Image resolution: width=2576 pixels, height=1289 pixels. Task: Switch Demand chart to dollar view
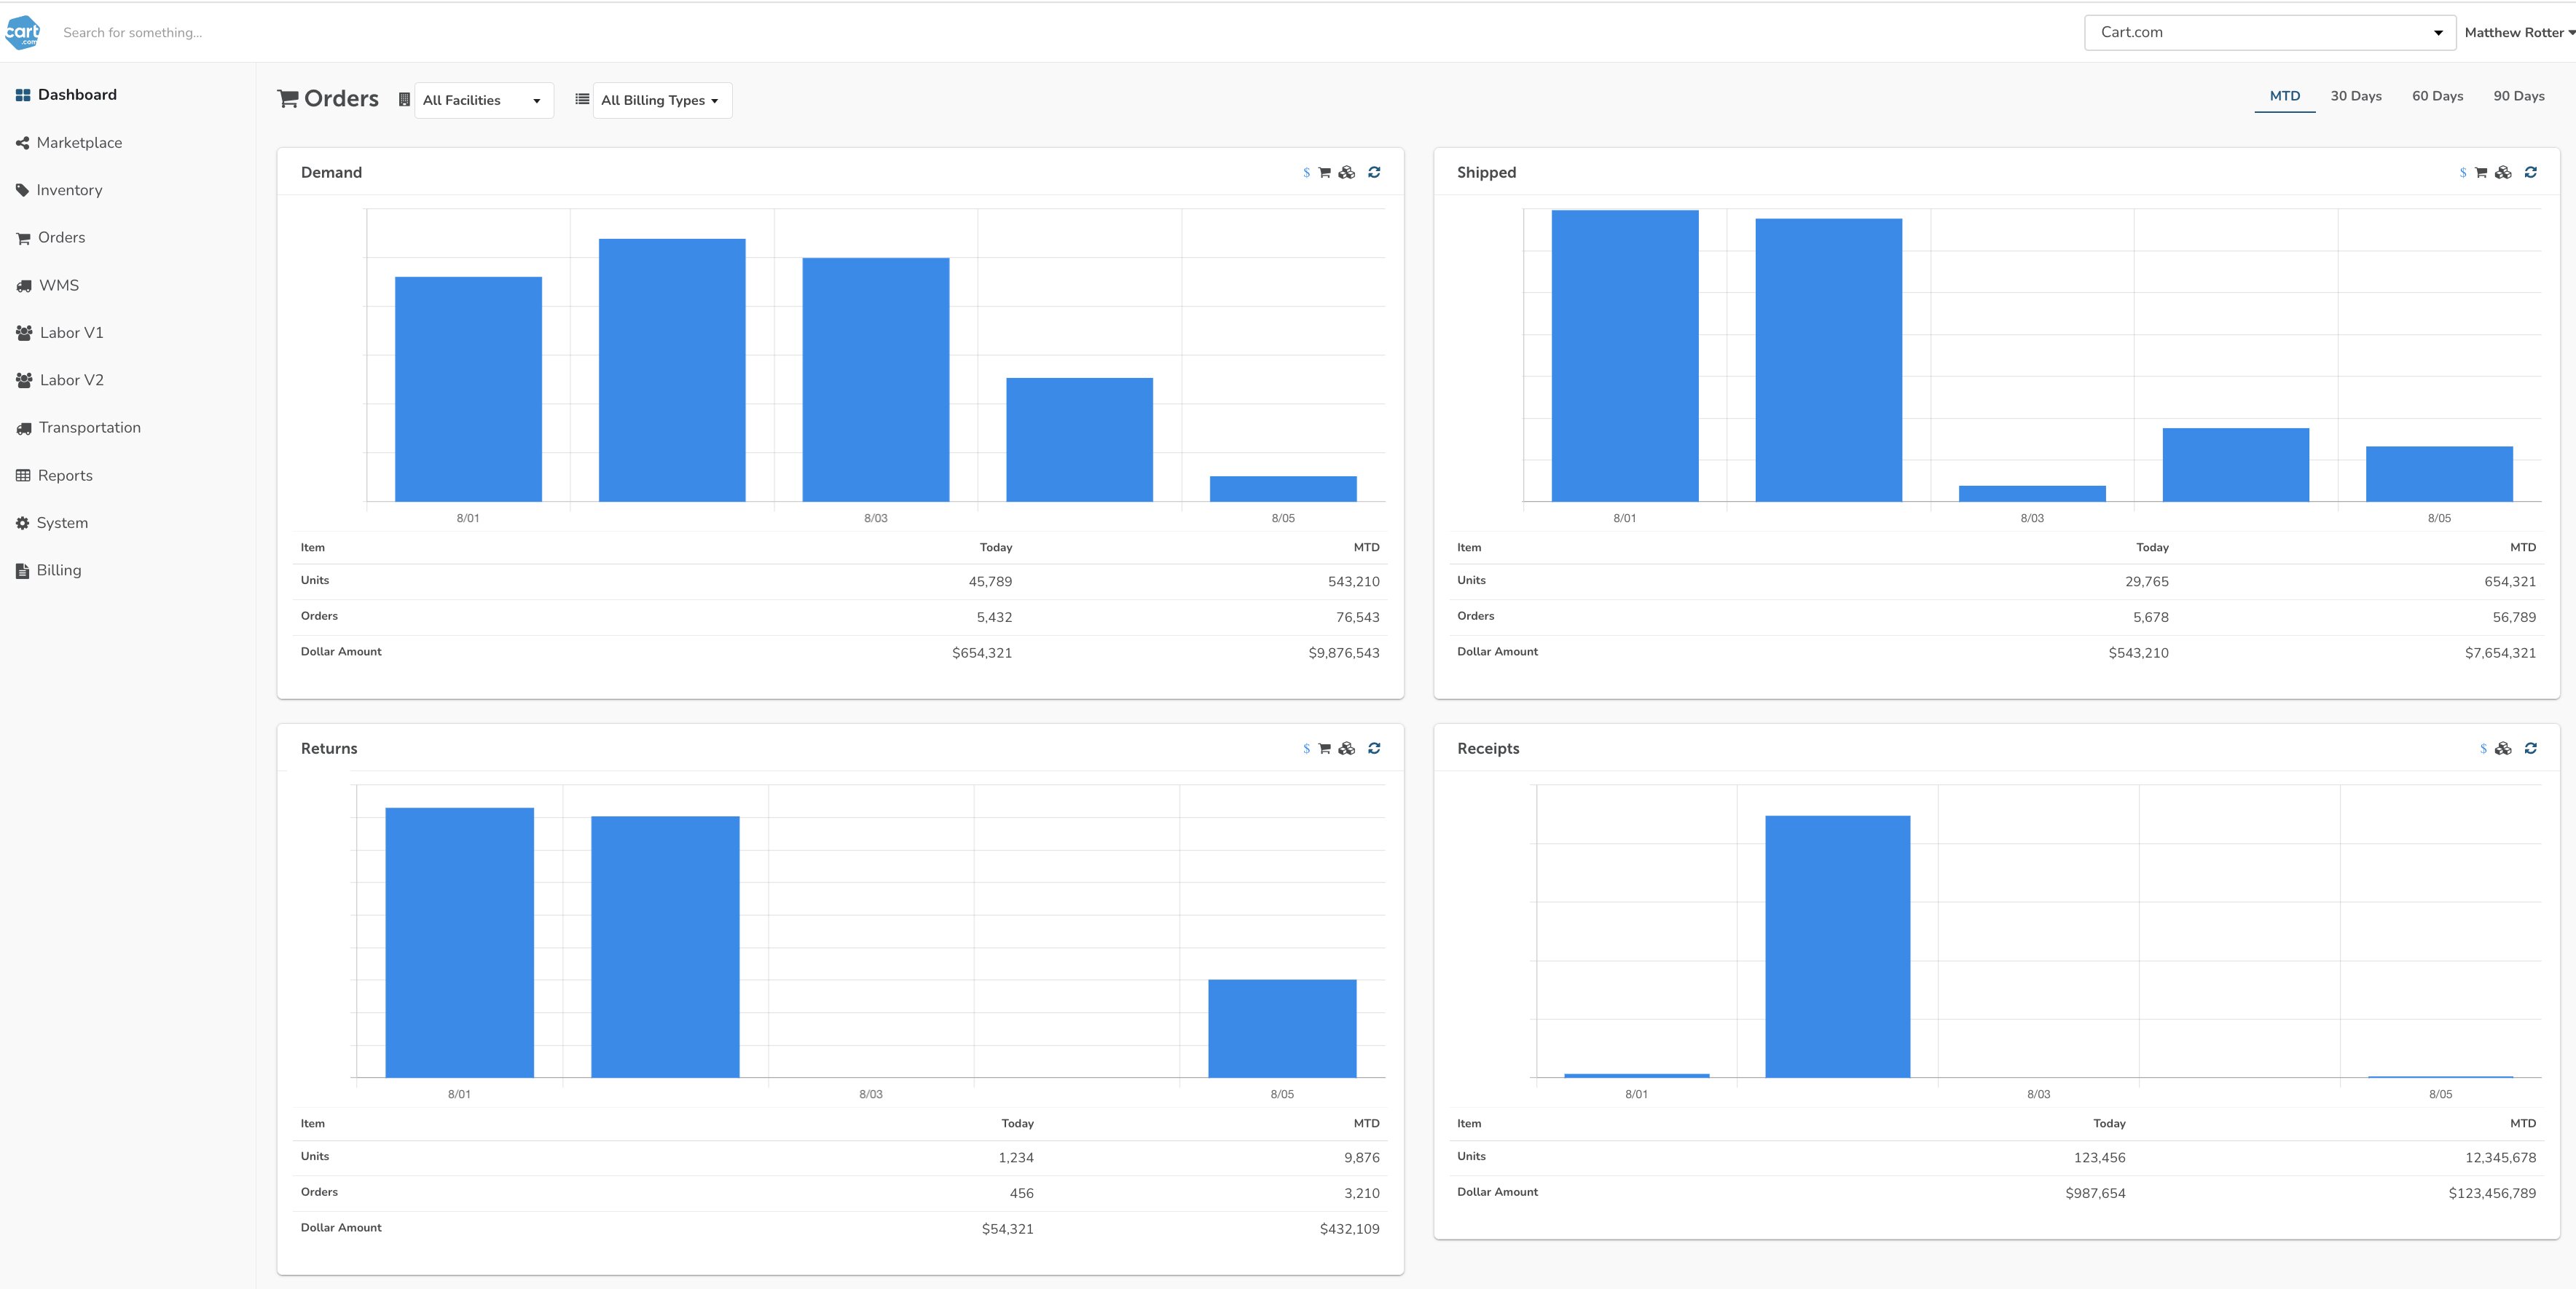click(x=1306, y=173)
